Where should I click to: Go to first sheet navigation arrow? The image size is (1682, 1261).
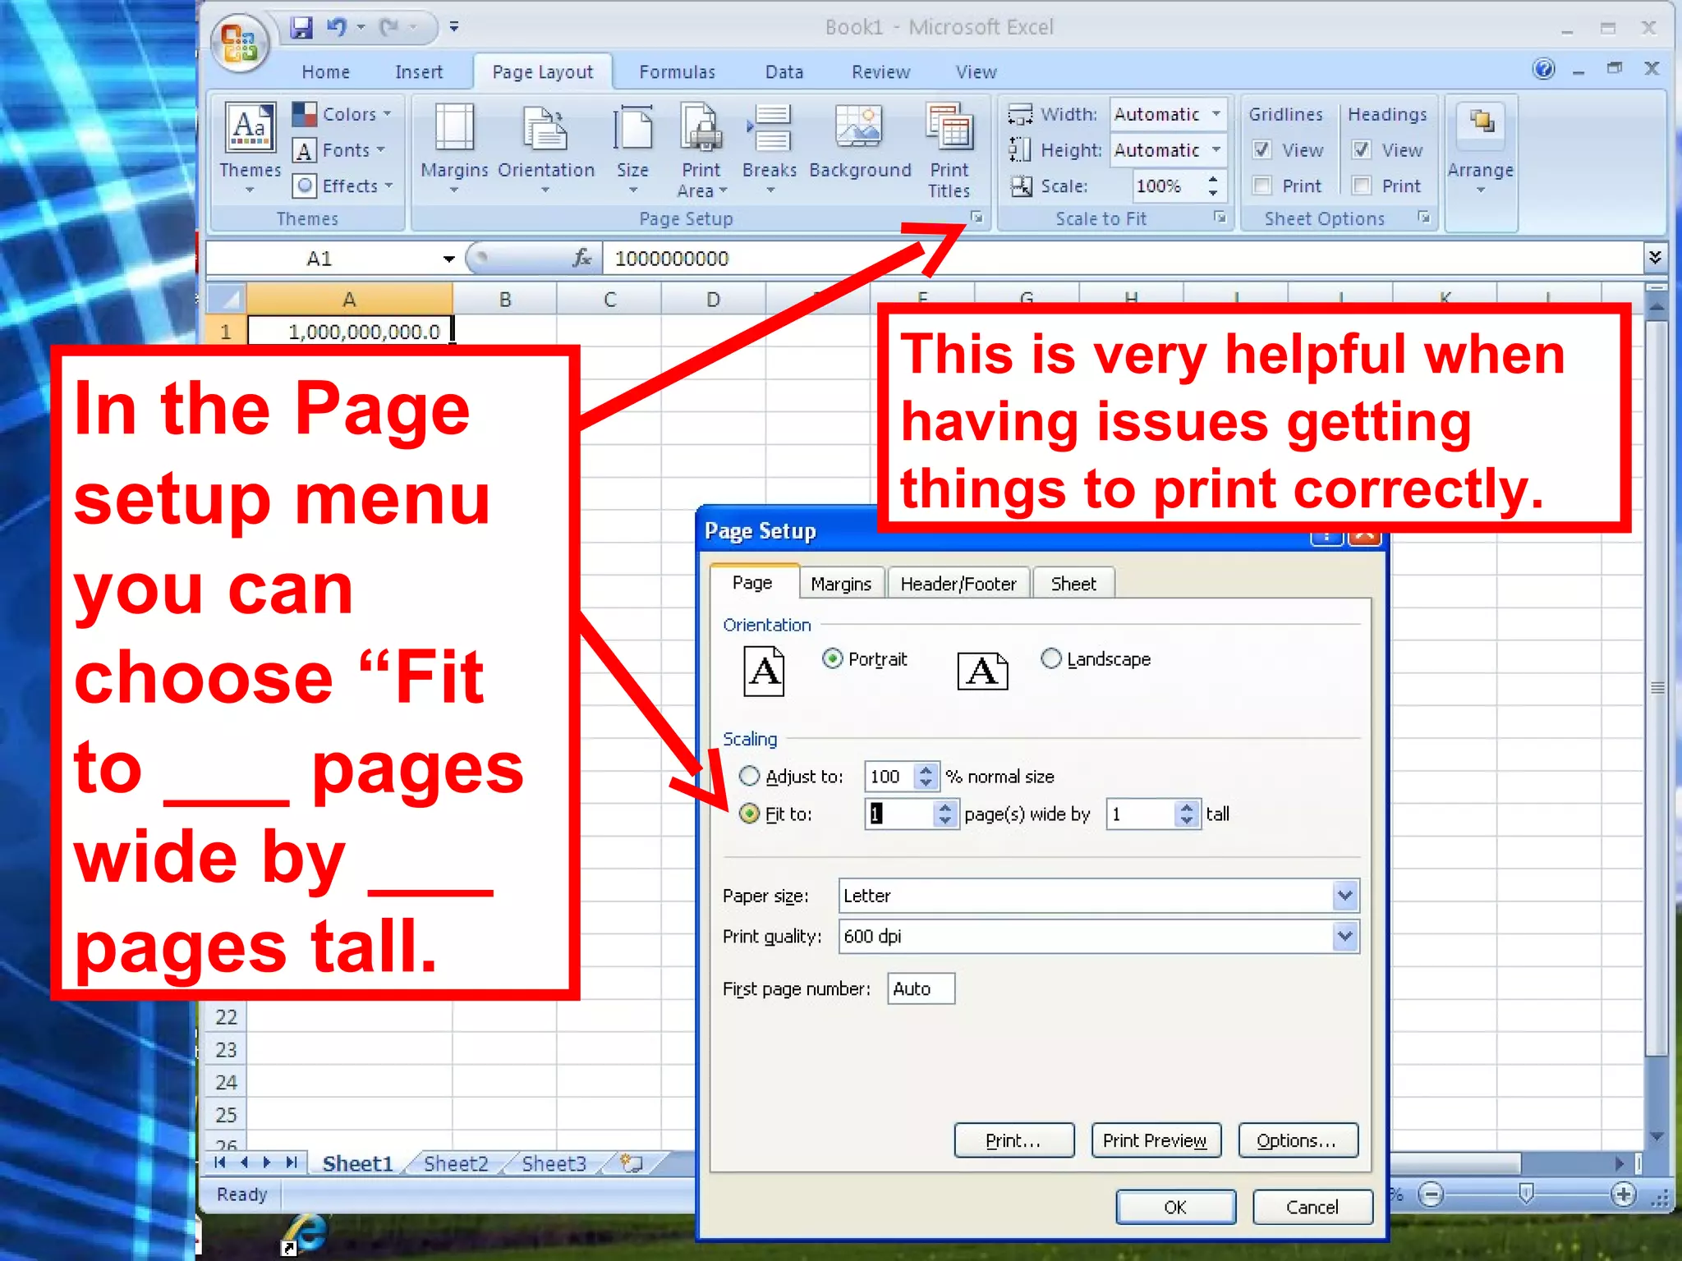[219, 1162]
